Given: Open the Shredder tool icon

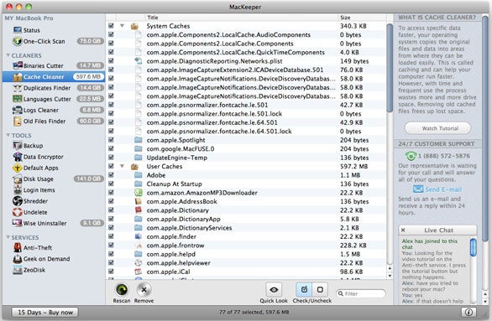Looking at the screenshot, I should point(18,201).
